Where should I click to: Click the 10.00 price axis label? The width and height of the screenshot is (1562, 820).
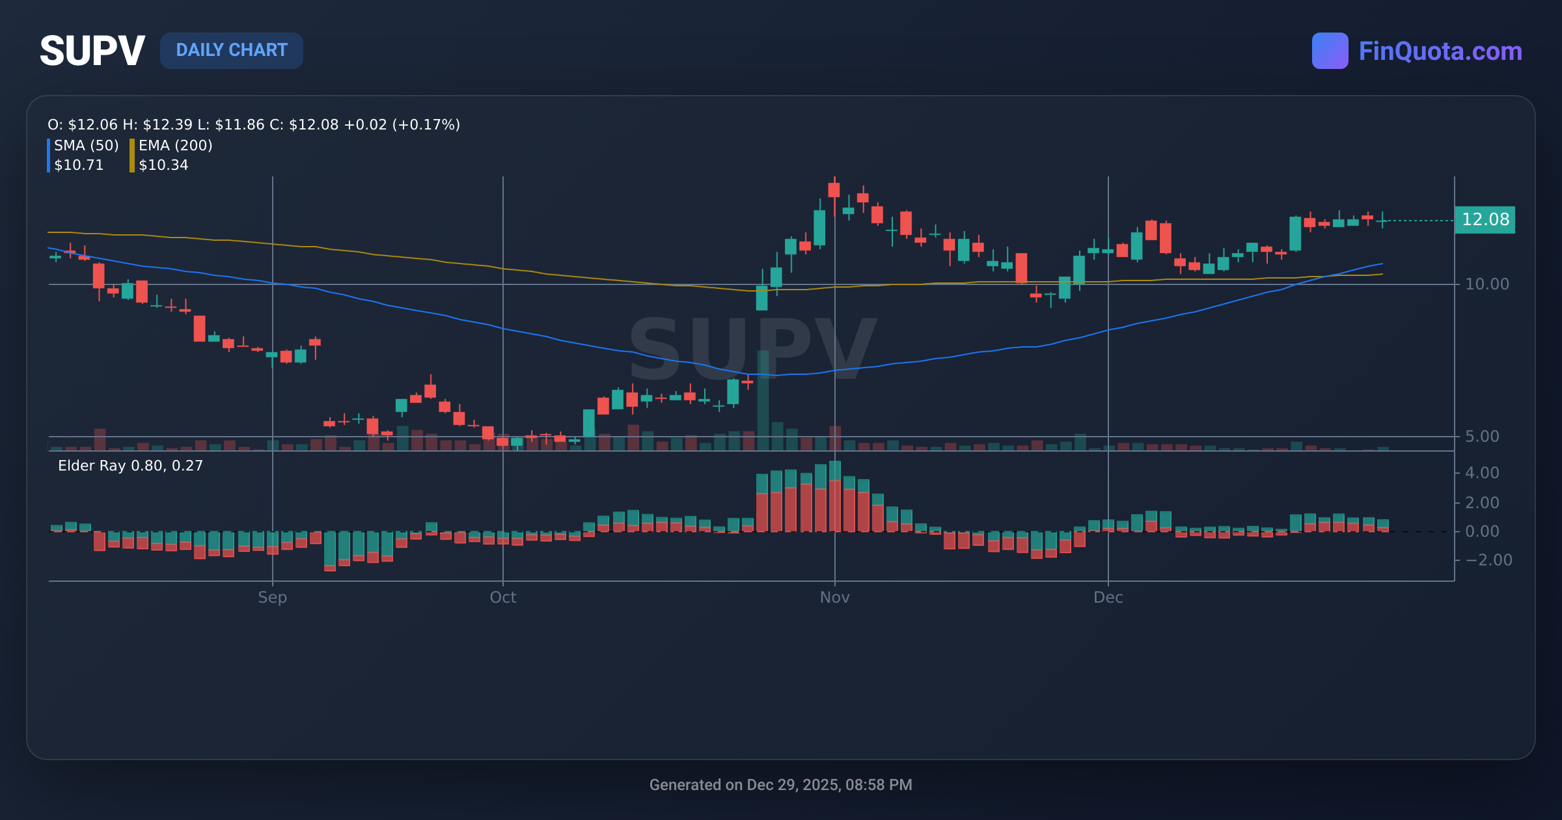click(x=1487, y=284)
